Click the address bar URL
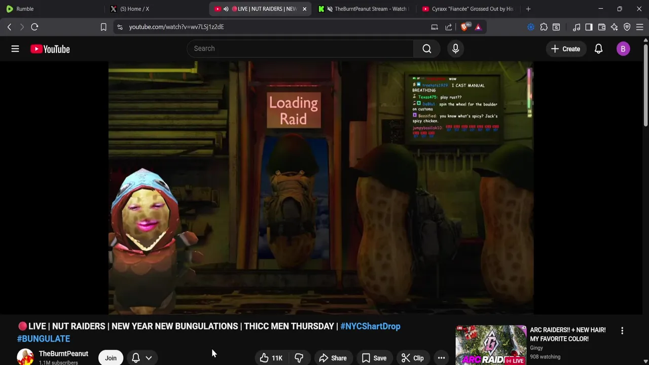 [176, 27]
